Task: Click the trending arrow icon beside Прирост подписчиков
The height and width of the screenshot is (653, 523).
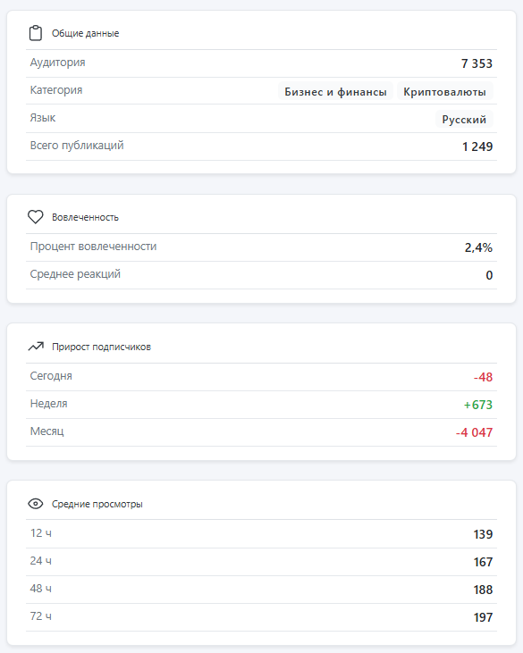Action: (36, 347)
